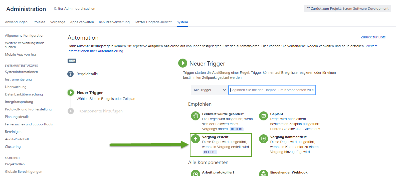
Task: Click the Regeldetails info icon
Action: coord(71,74)
